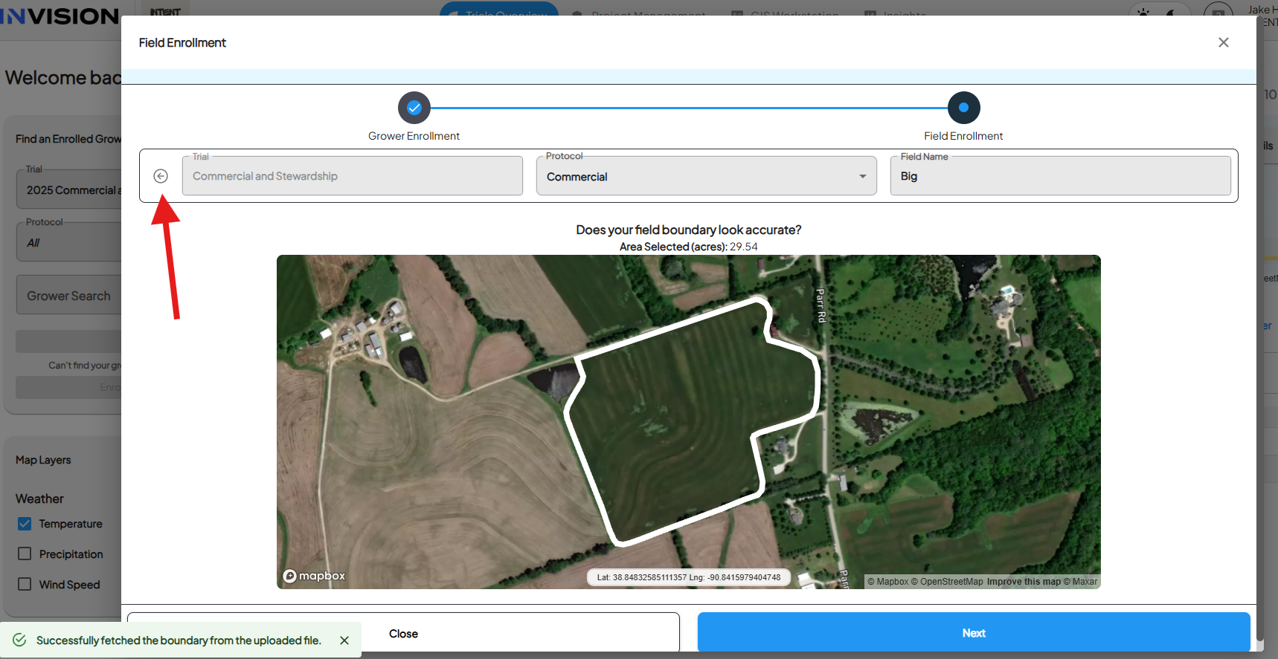
Task: Open the Protocol Commercial dropdown
Action: pyautogui.click(x=707, y=176)
